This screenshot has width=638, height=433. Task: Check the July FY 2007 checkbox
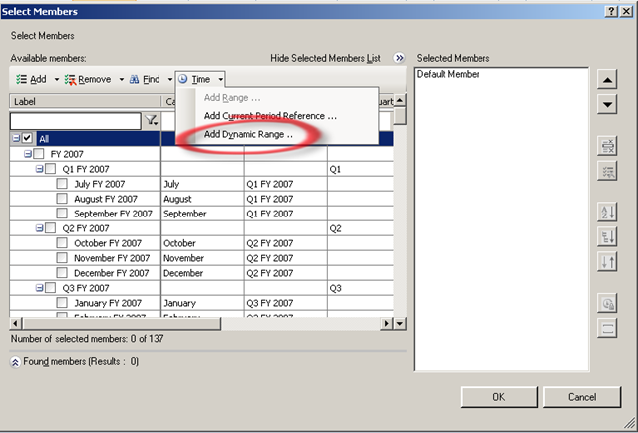pyautogui.click(x=62, y=184)
